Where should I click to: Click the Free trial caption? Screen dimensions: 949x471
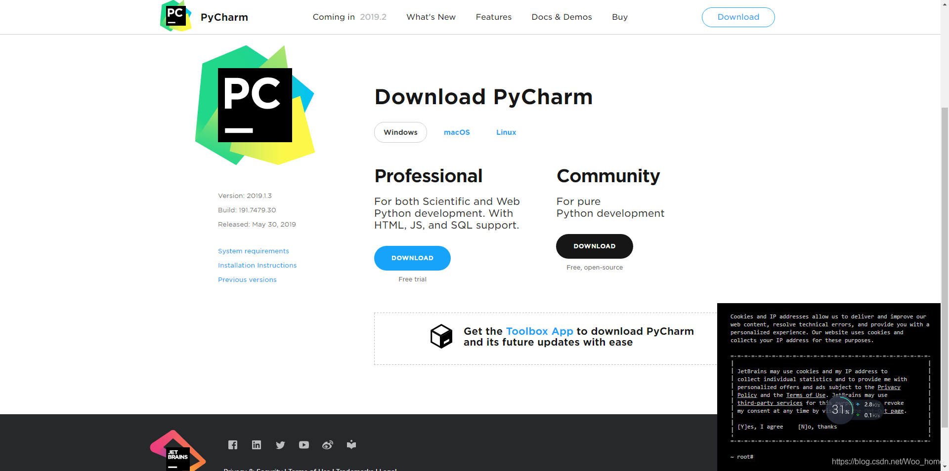tap(412, 279)
